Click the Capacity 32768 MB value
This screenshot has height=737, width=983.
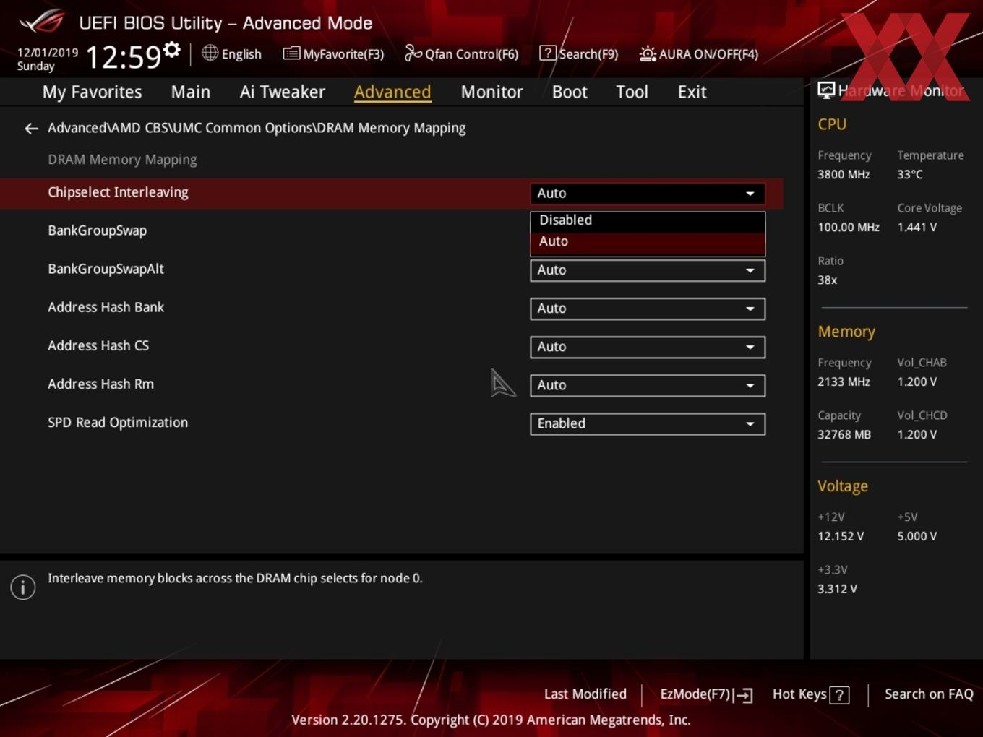coord(844,434)
